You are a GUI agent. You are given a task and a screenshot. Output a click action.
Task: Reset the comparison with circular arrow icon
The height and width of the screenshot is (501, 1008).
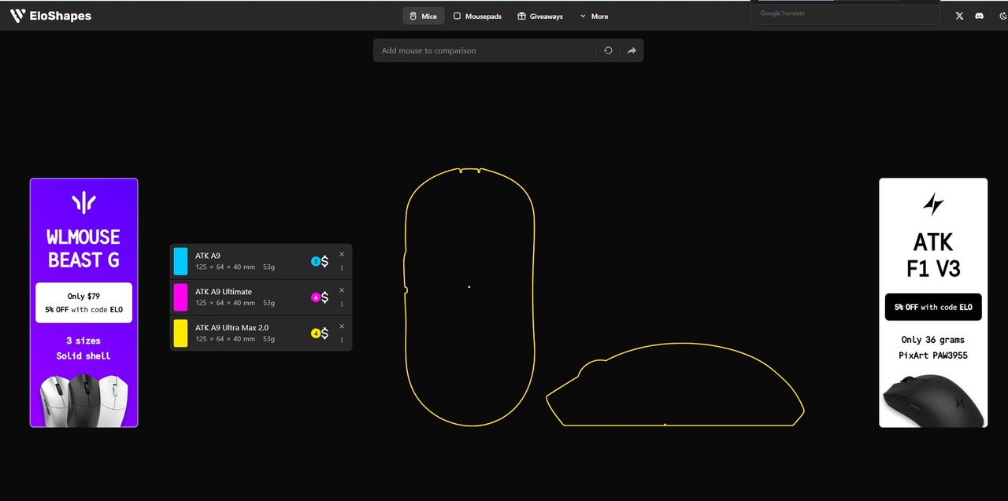tap(608, 50)
